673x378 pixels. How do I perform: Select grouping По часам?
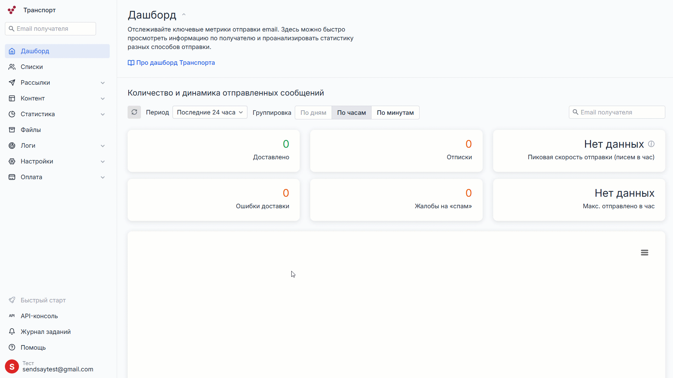tap(351, 113)
